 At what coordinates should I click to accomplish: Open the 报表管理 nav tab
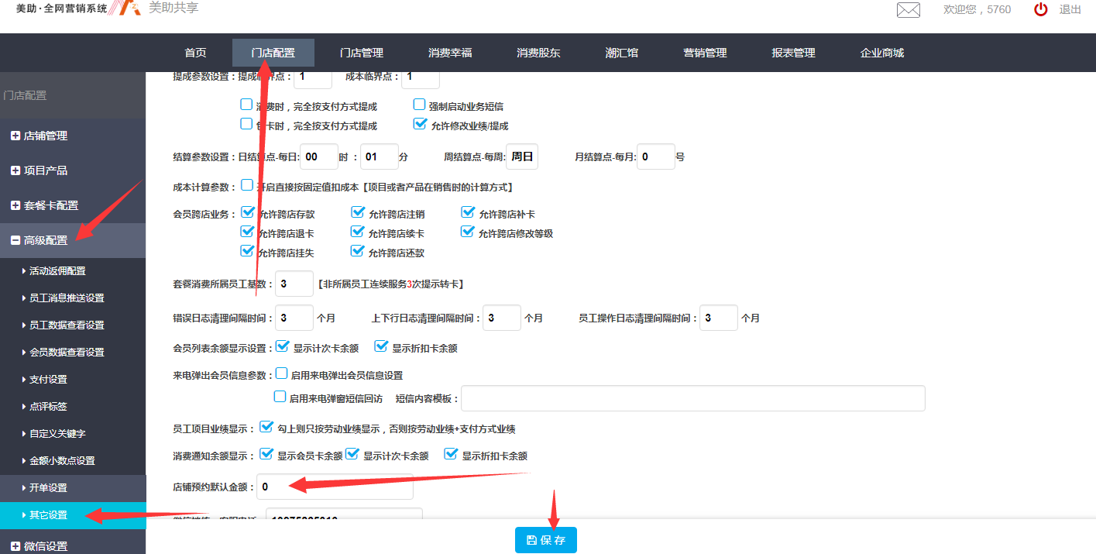793,53
